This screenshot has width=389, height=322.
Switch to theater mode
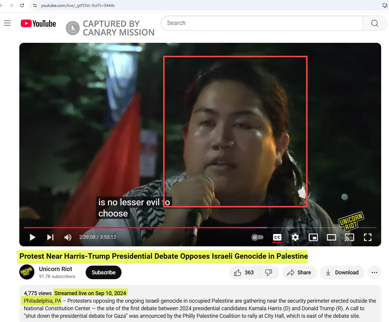(x=331, y=237)
